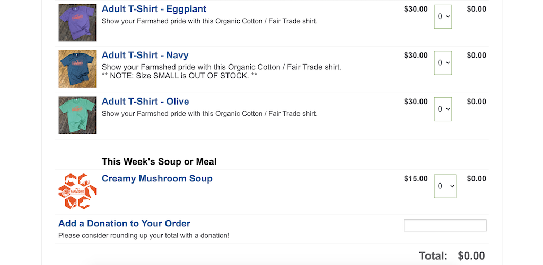The height and width of the screenshot is (265, 543).
Task: Click the Olive shirt description text
Action: (209, 113)
